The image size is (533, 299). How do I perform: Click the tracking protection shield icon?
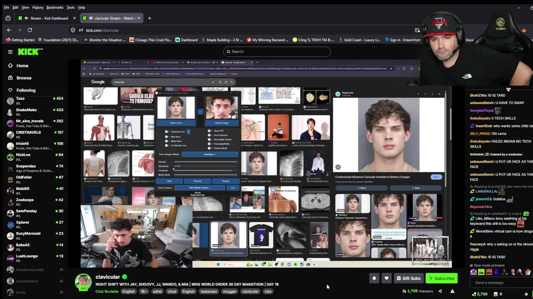73,30
